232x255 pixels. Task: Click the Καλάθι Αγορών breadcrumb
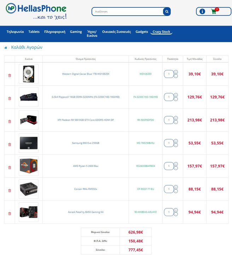click(x=27, y=47)
